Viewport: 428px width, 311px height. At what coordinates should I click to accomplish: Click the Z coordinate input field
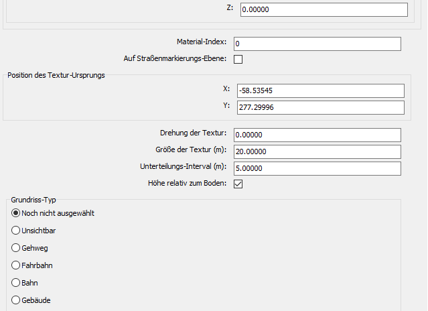[323, 10]
